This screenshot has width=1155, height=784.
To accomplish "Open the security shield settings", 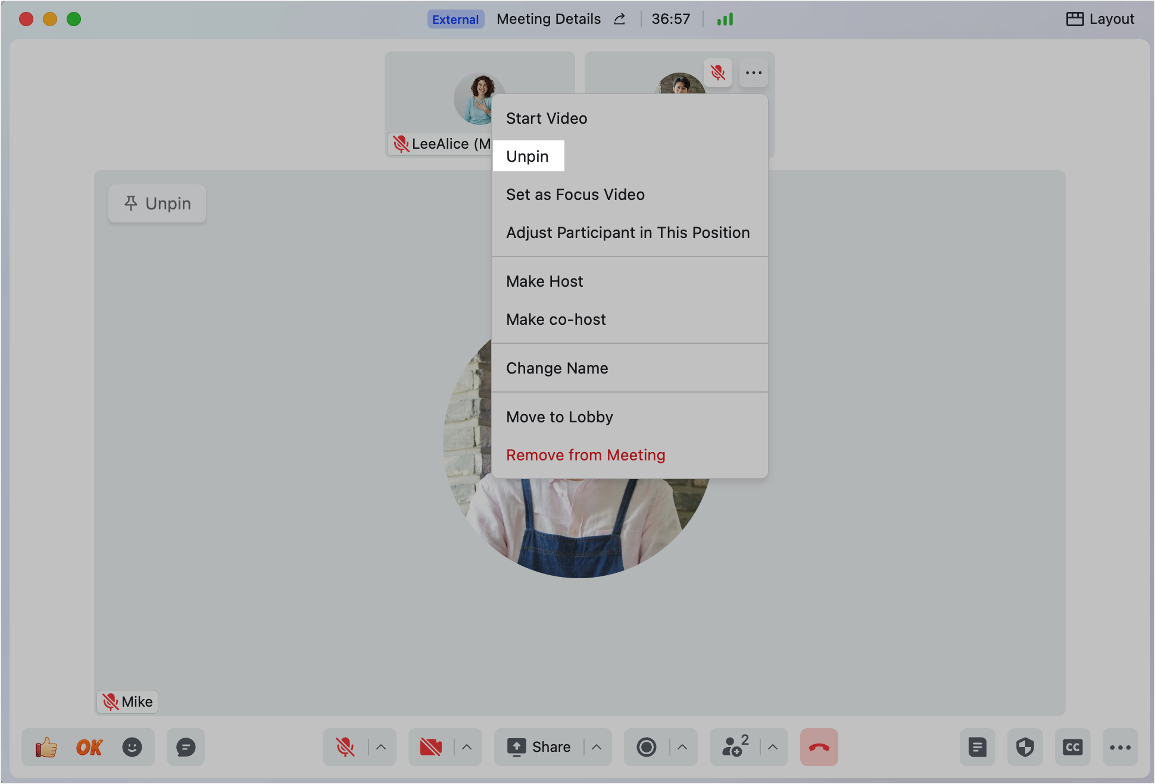I will pyautogui.click(x=1025, y=747).
